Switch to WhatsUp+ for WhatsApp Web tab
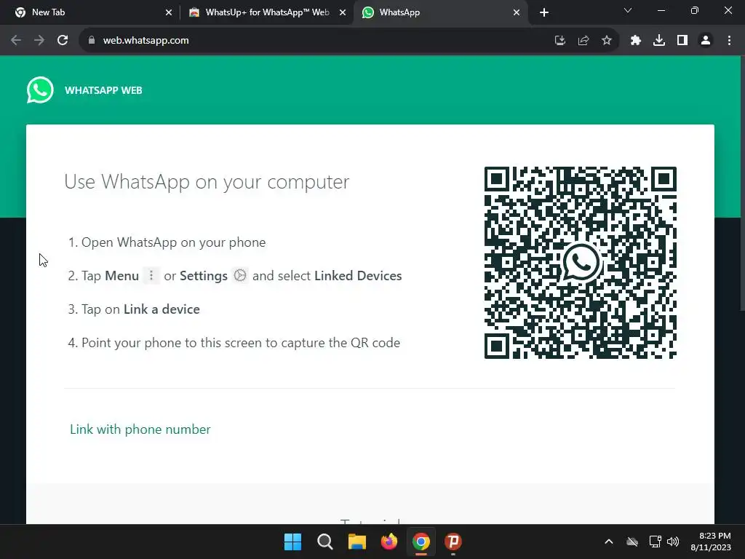This screenshot has width=745, height=559. [267, 12]
